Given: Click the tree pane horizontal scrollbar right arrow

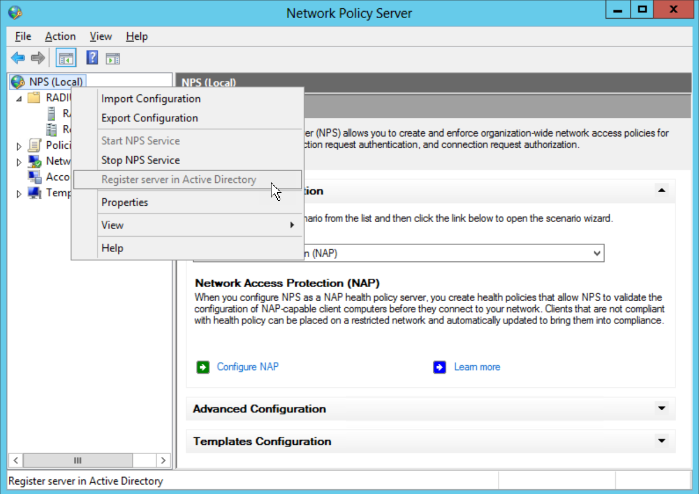Looking at the screenshot, I should (x=163, y=461).
